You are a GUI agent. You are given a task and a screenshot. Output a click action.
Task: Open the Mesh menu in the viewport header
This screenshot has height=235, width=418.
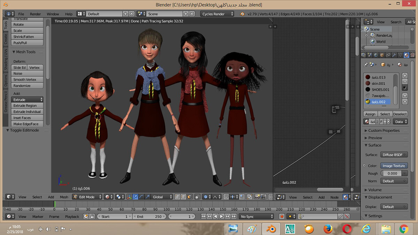(x=64, y=197)
